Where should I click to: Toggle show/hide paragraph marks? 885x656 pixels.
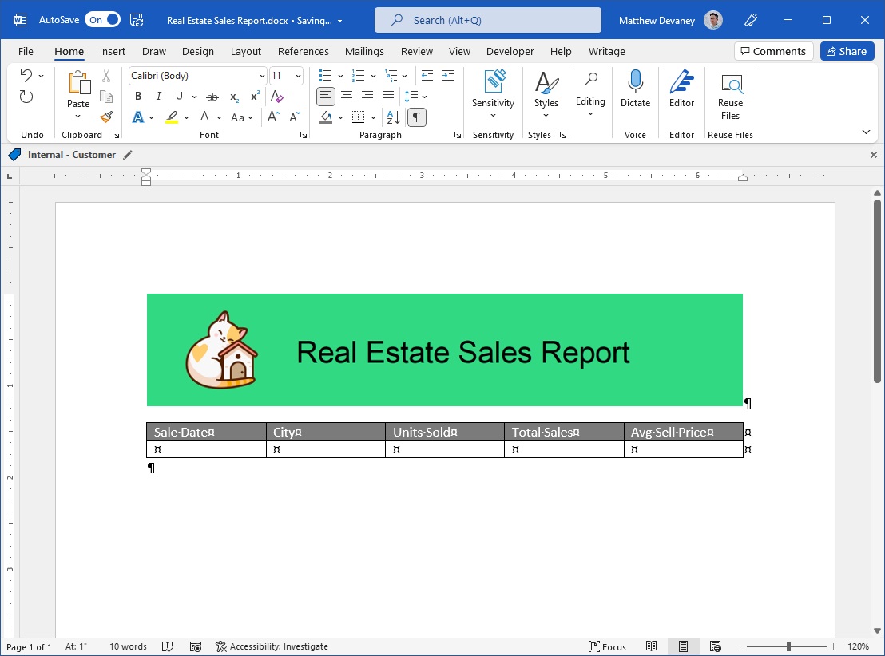click(416, 117)
